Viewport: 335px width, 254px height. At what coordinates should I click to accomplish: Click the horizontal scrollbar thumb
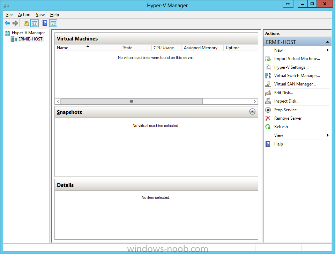(132, 101)
